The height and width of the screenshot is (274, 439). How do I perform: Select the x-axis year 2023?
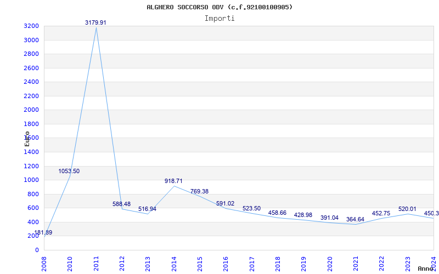coord(408,264)
